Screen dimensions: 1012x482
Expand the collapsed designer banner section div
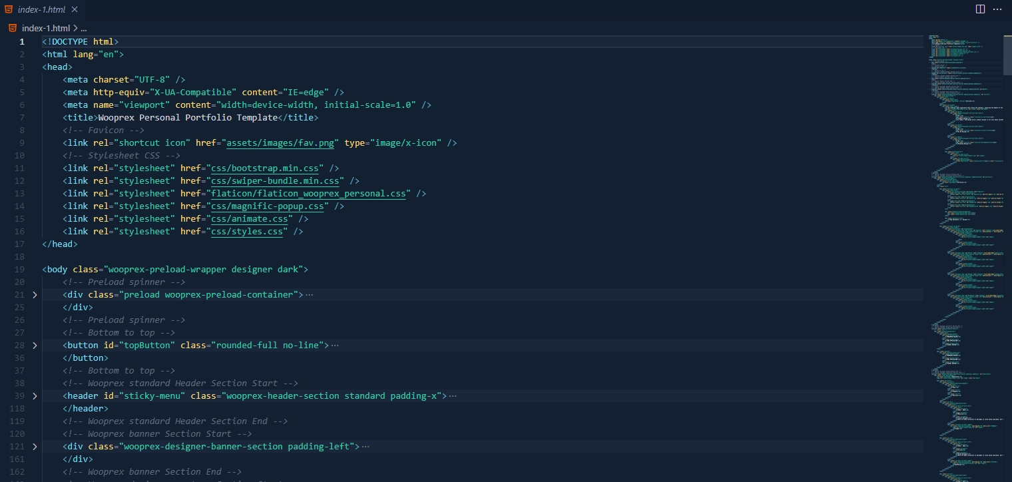(35, 446)
